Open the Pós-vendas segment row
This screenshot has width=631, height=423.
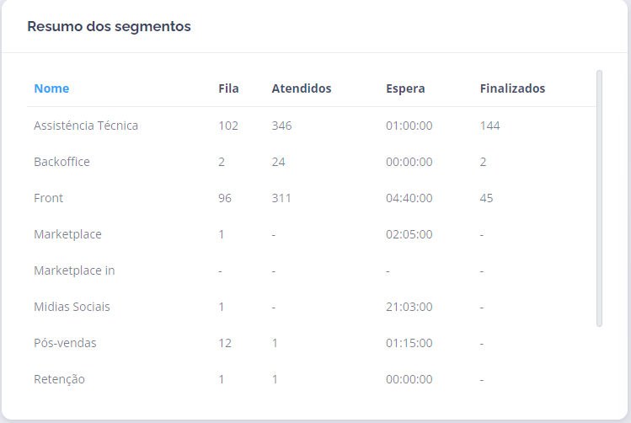pos(65,343)
